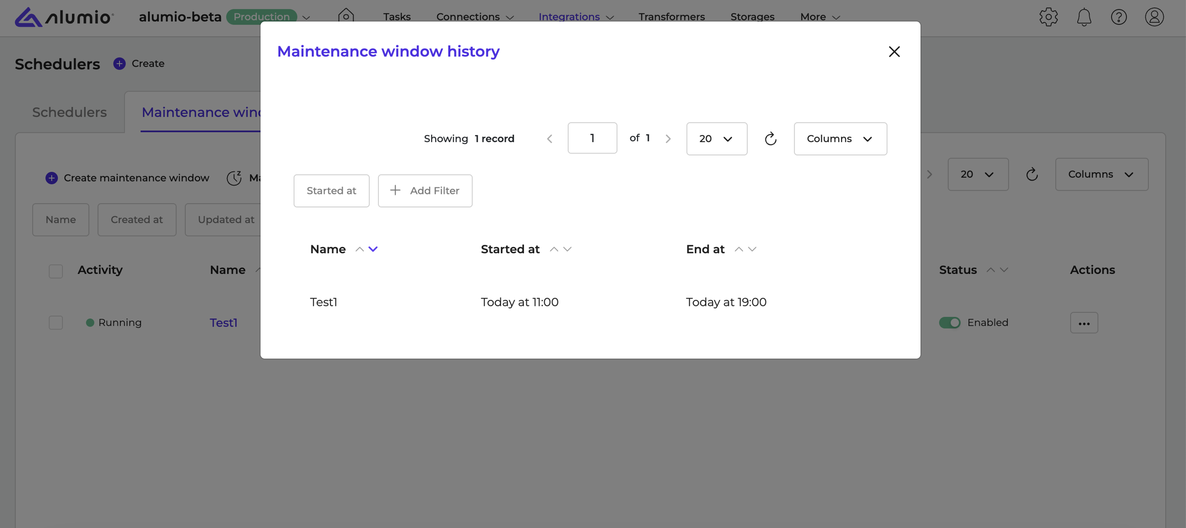The image size is (1186, 528).
Task: Open the help question mark icon
Action: (x=1119, y=17)
